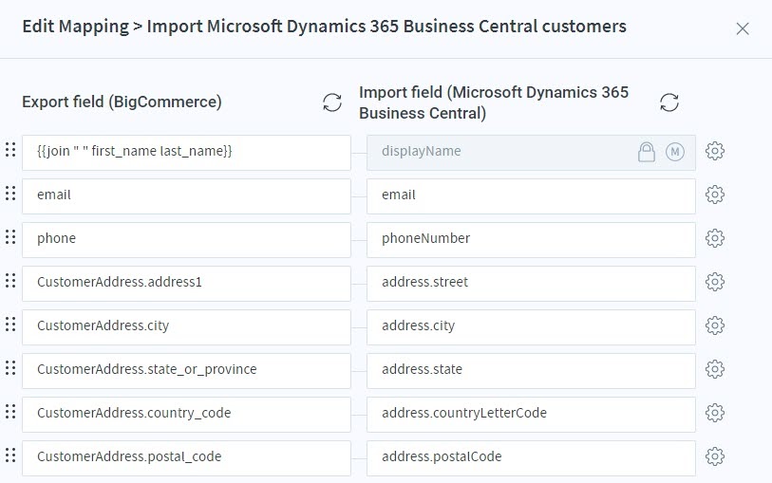The width and height of the screenshot is (772, 483).
Task: Edit the join first_name last_name export field
Action: pos(186,153)
